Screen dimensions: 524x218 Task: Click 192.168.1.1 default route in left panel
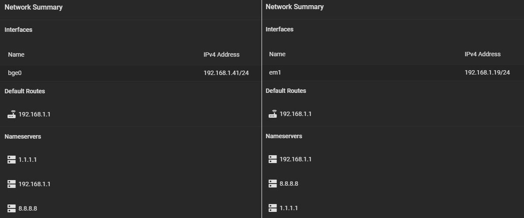[x=34, y=114]
